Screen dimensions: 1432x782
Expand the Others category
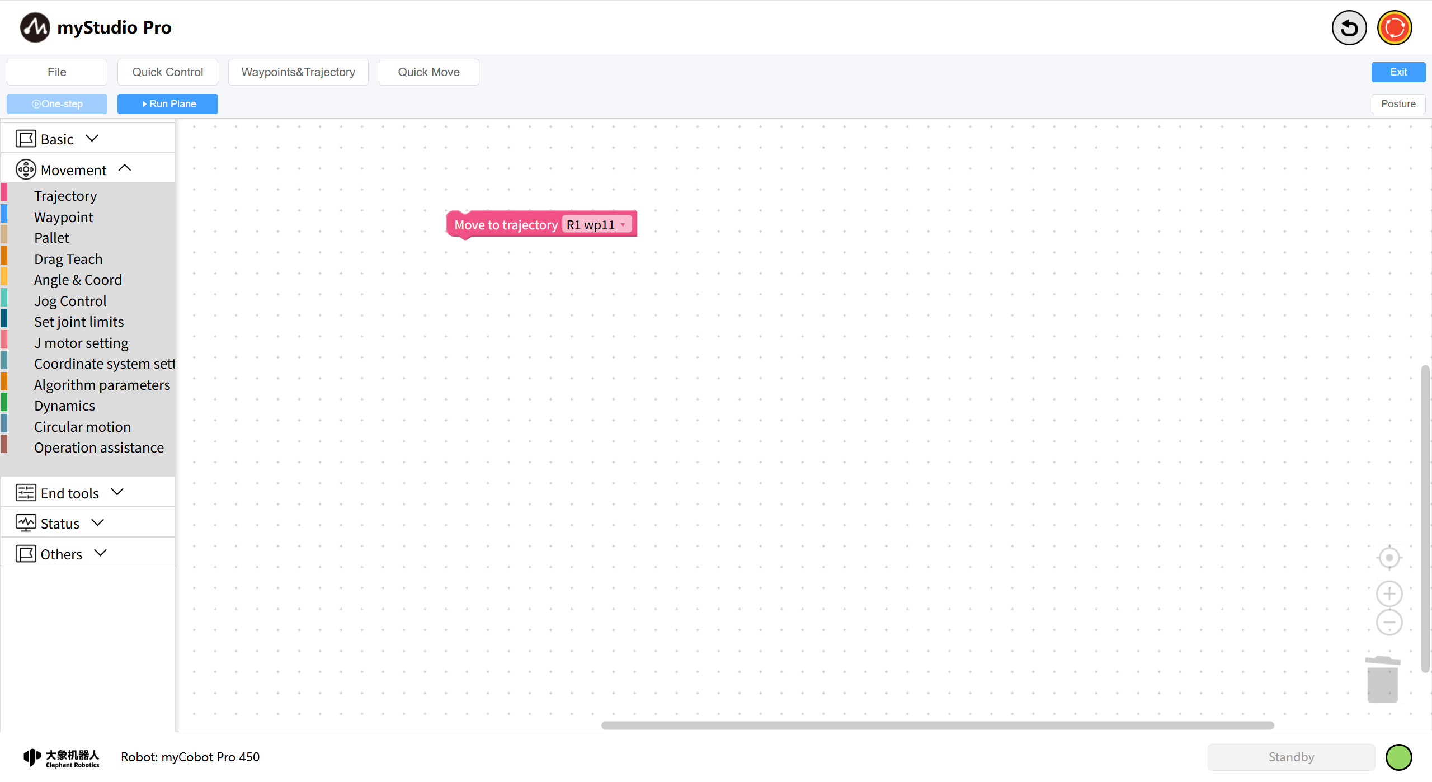point(100,554)
